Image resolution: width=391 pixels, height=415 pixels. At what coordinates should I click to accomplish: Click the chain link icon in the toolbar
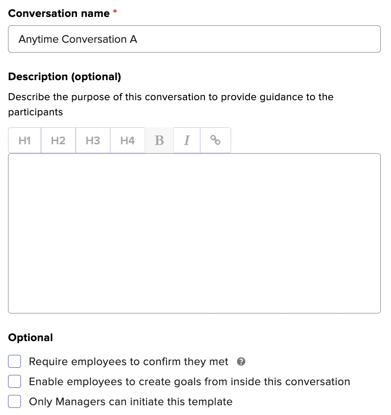215,140
